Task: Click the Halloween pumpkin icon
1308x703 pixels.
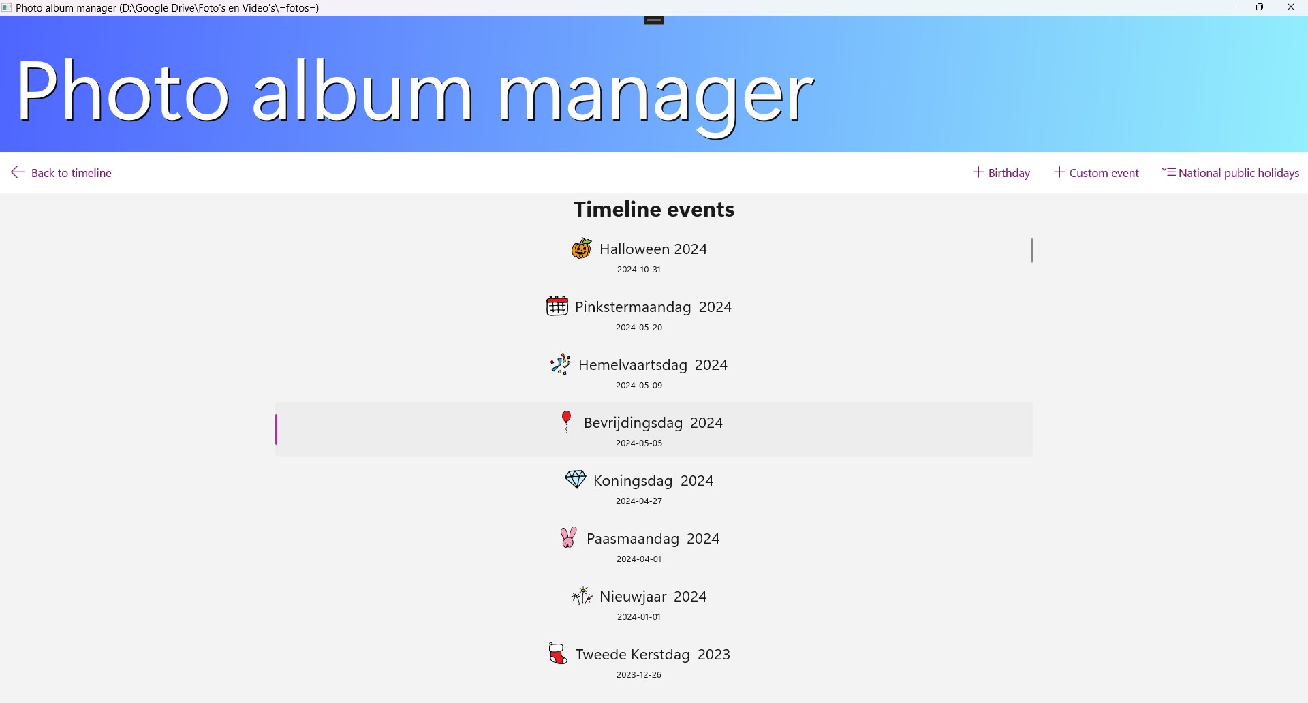Action: point(581,249)
